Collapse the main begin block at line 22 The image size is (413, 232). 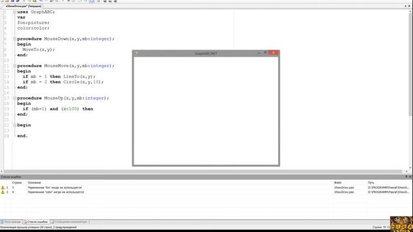click(15, 125)
